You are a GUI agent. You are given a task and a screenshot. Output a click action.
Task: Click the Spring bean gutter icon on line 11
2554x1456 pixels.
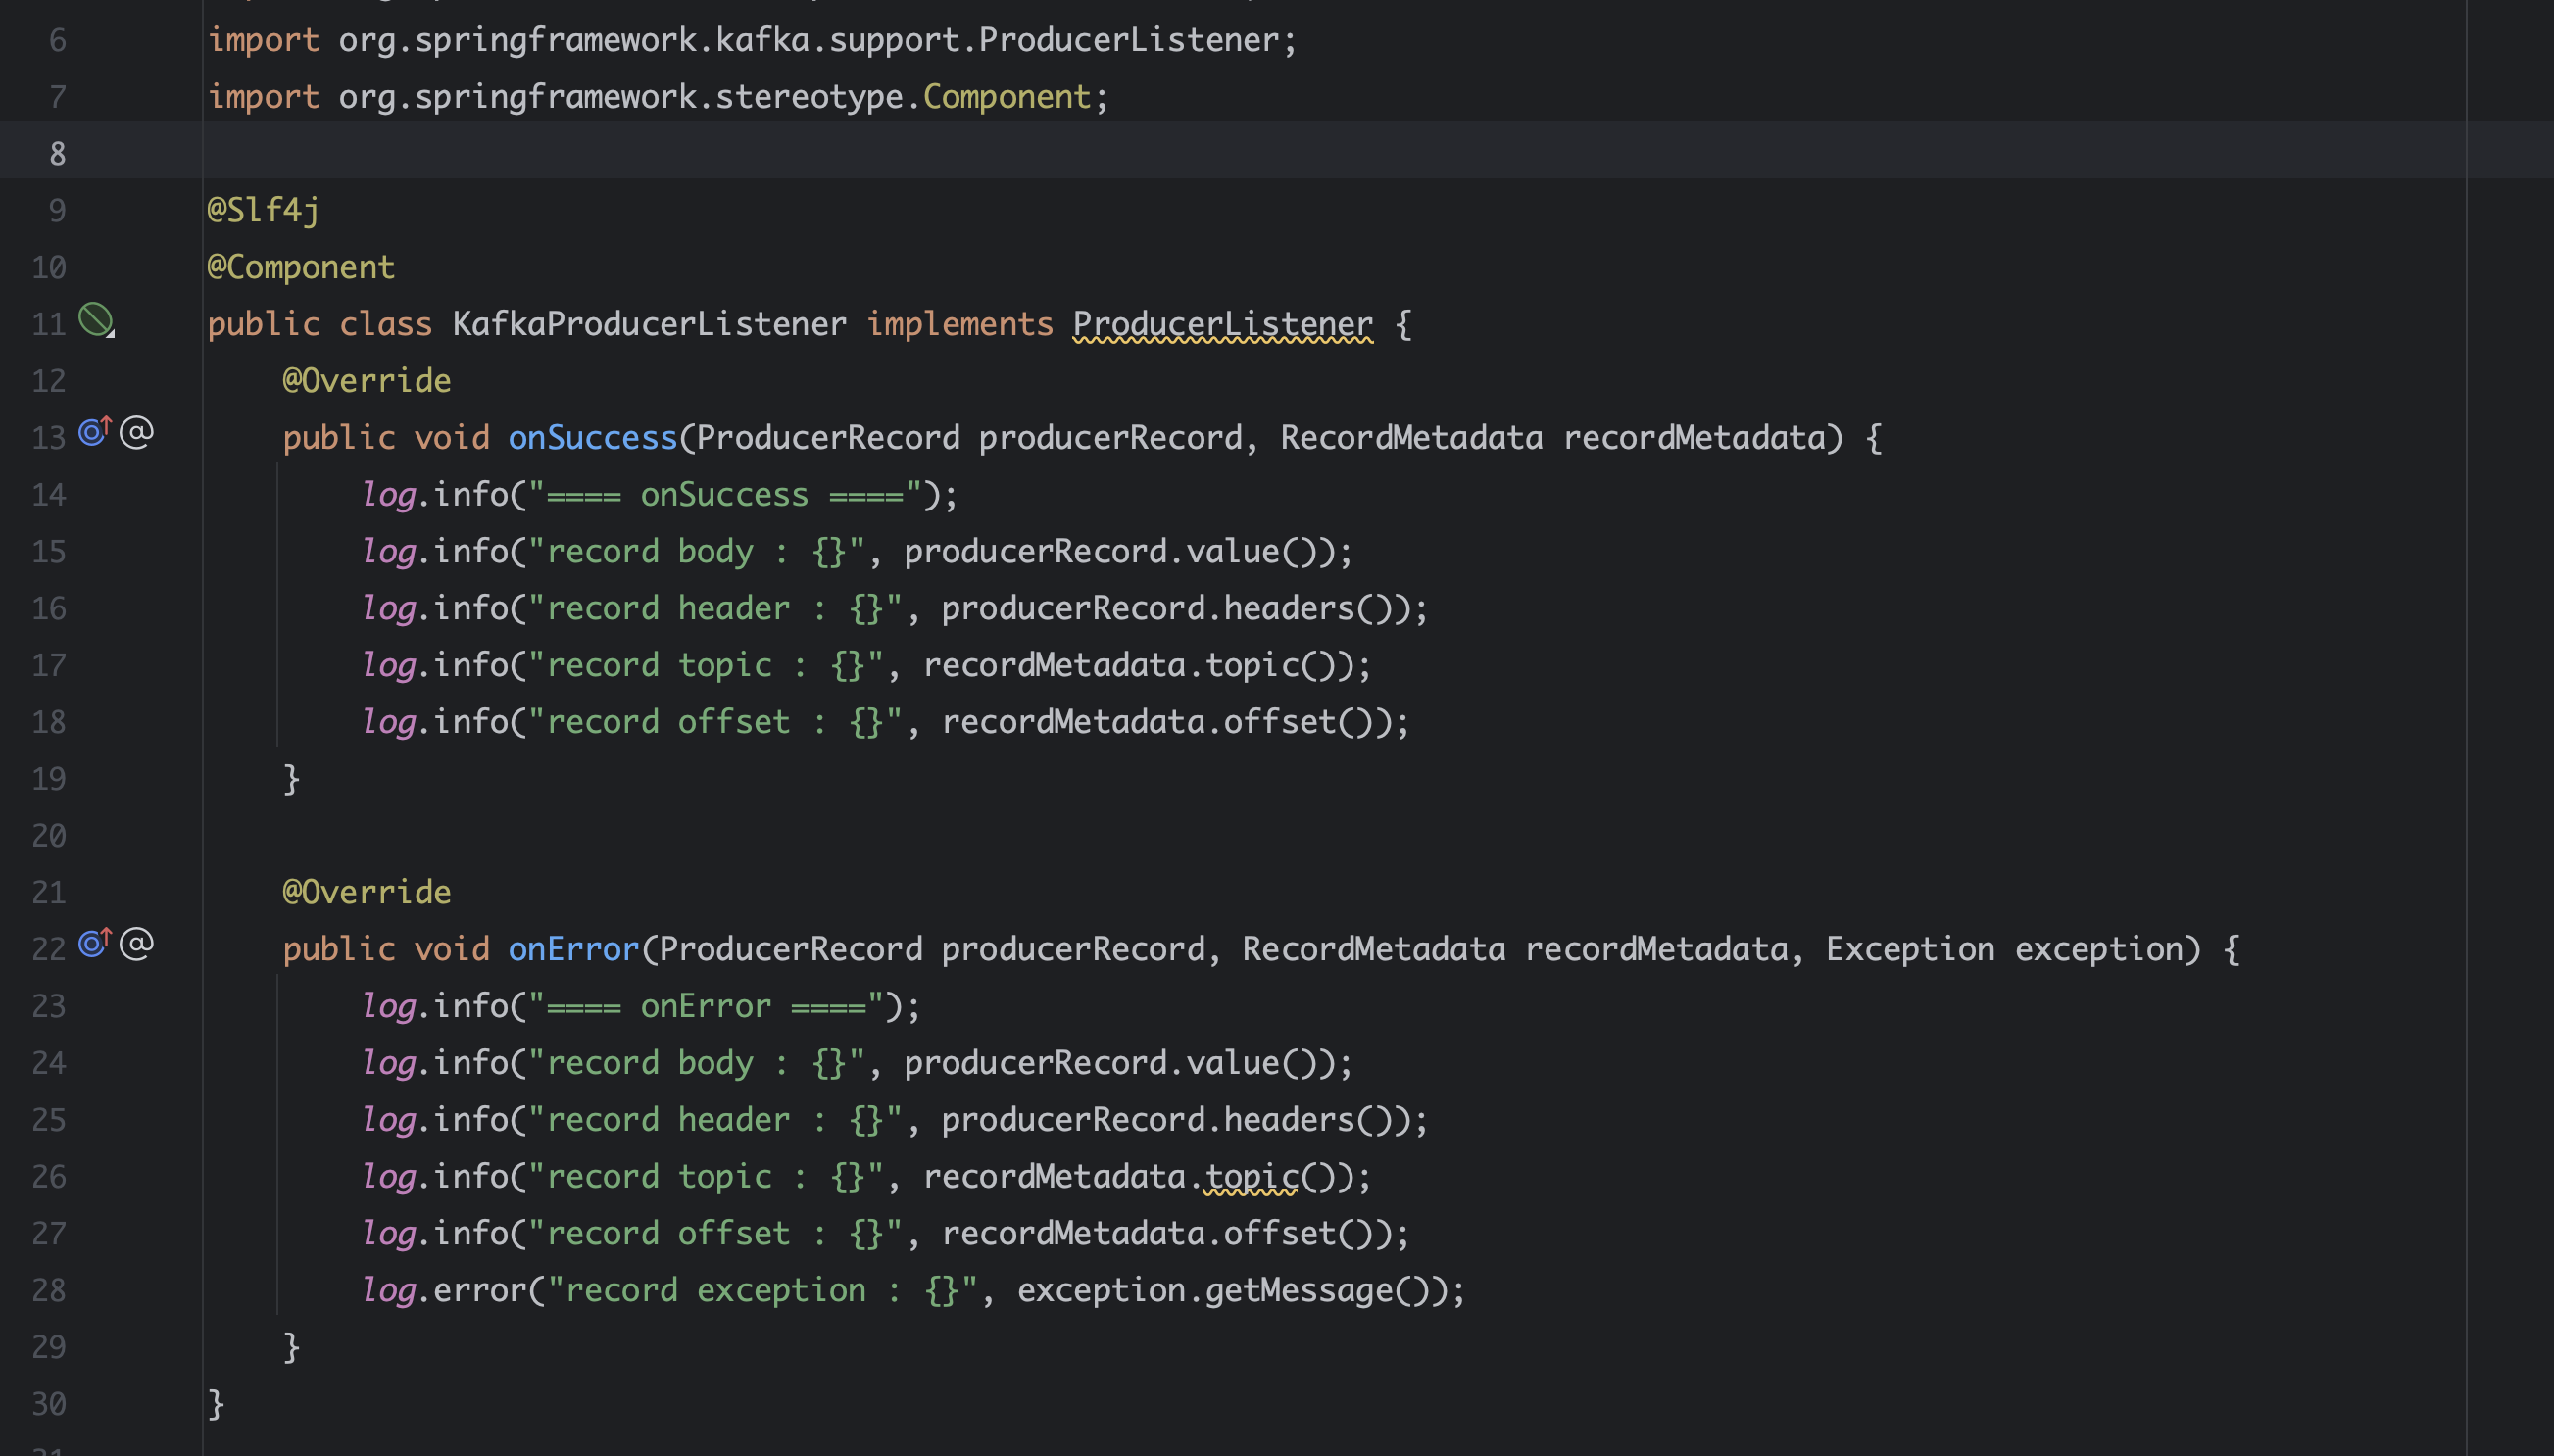(96, 320)
